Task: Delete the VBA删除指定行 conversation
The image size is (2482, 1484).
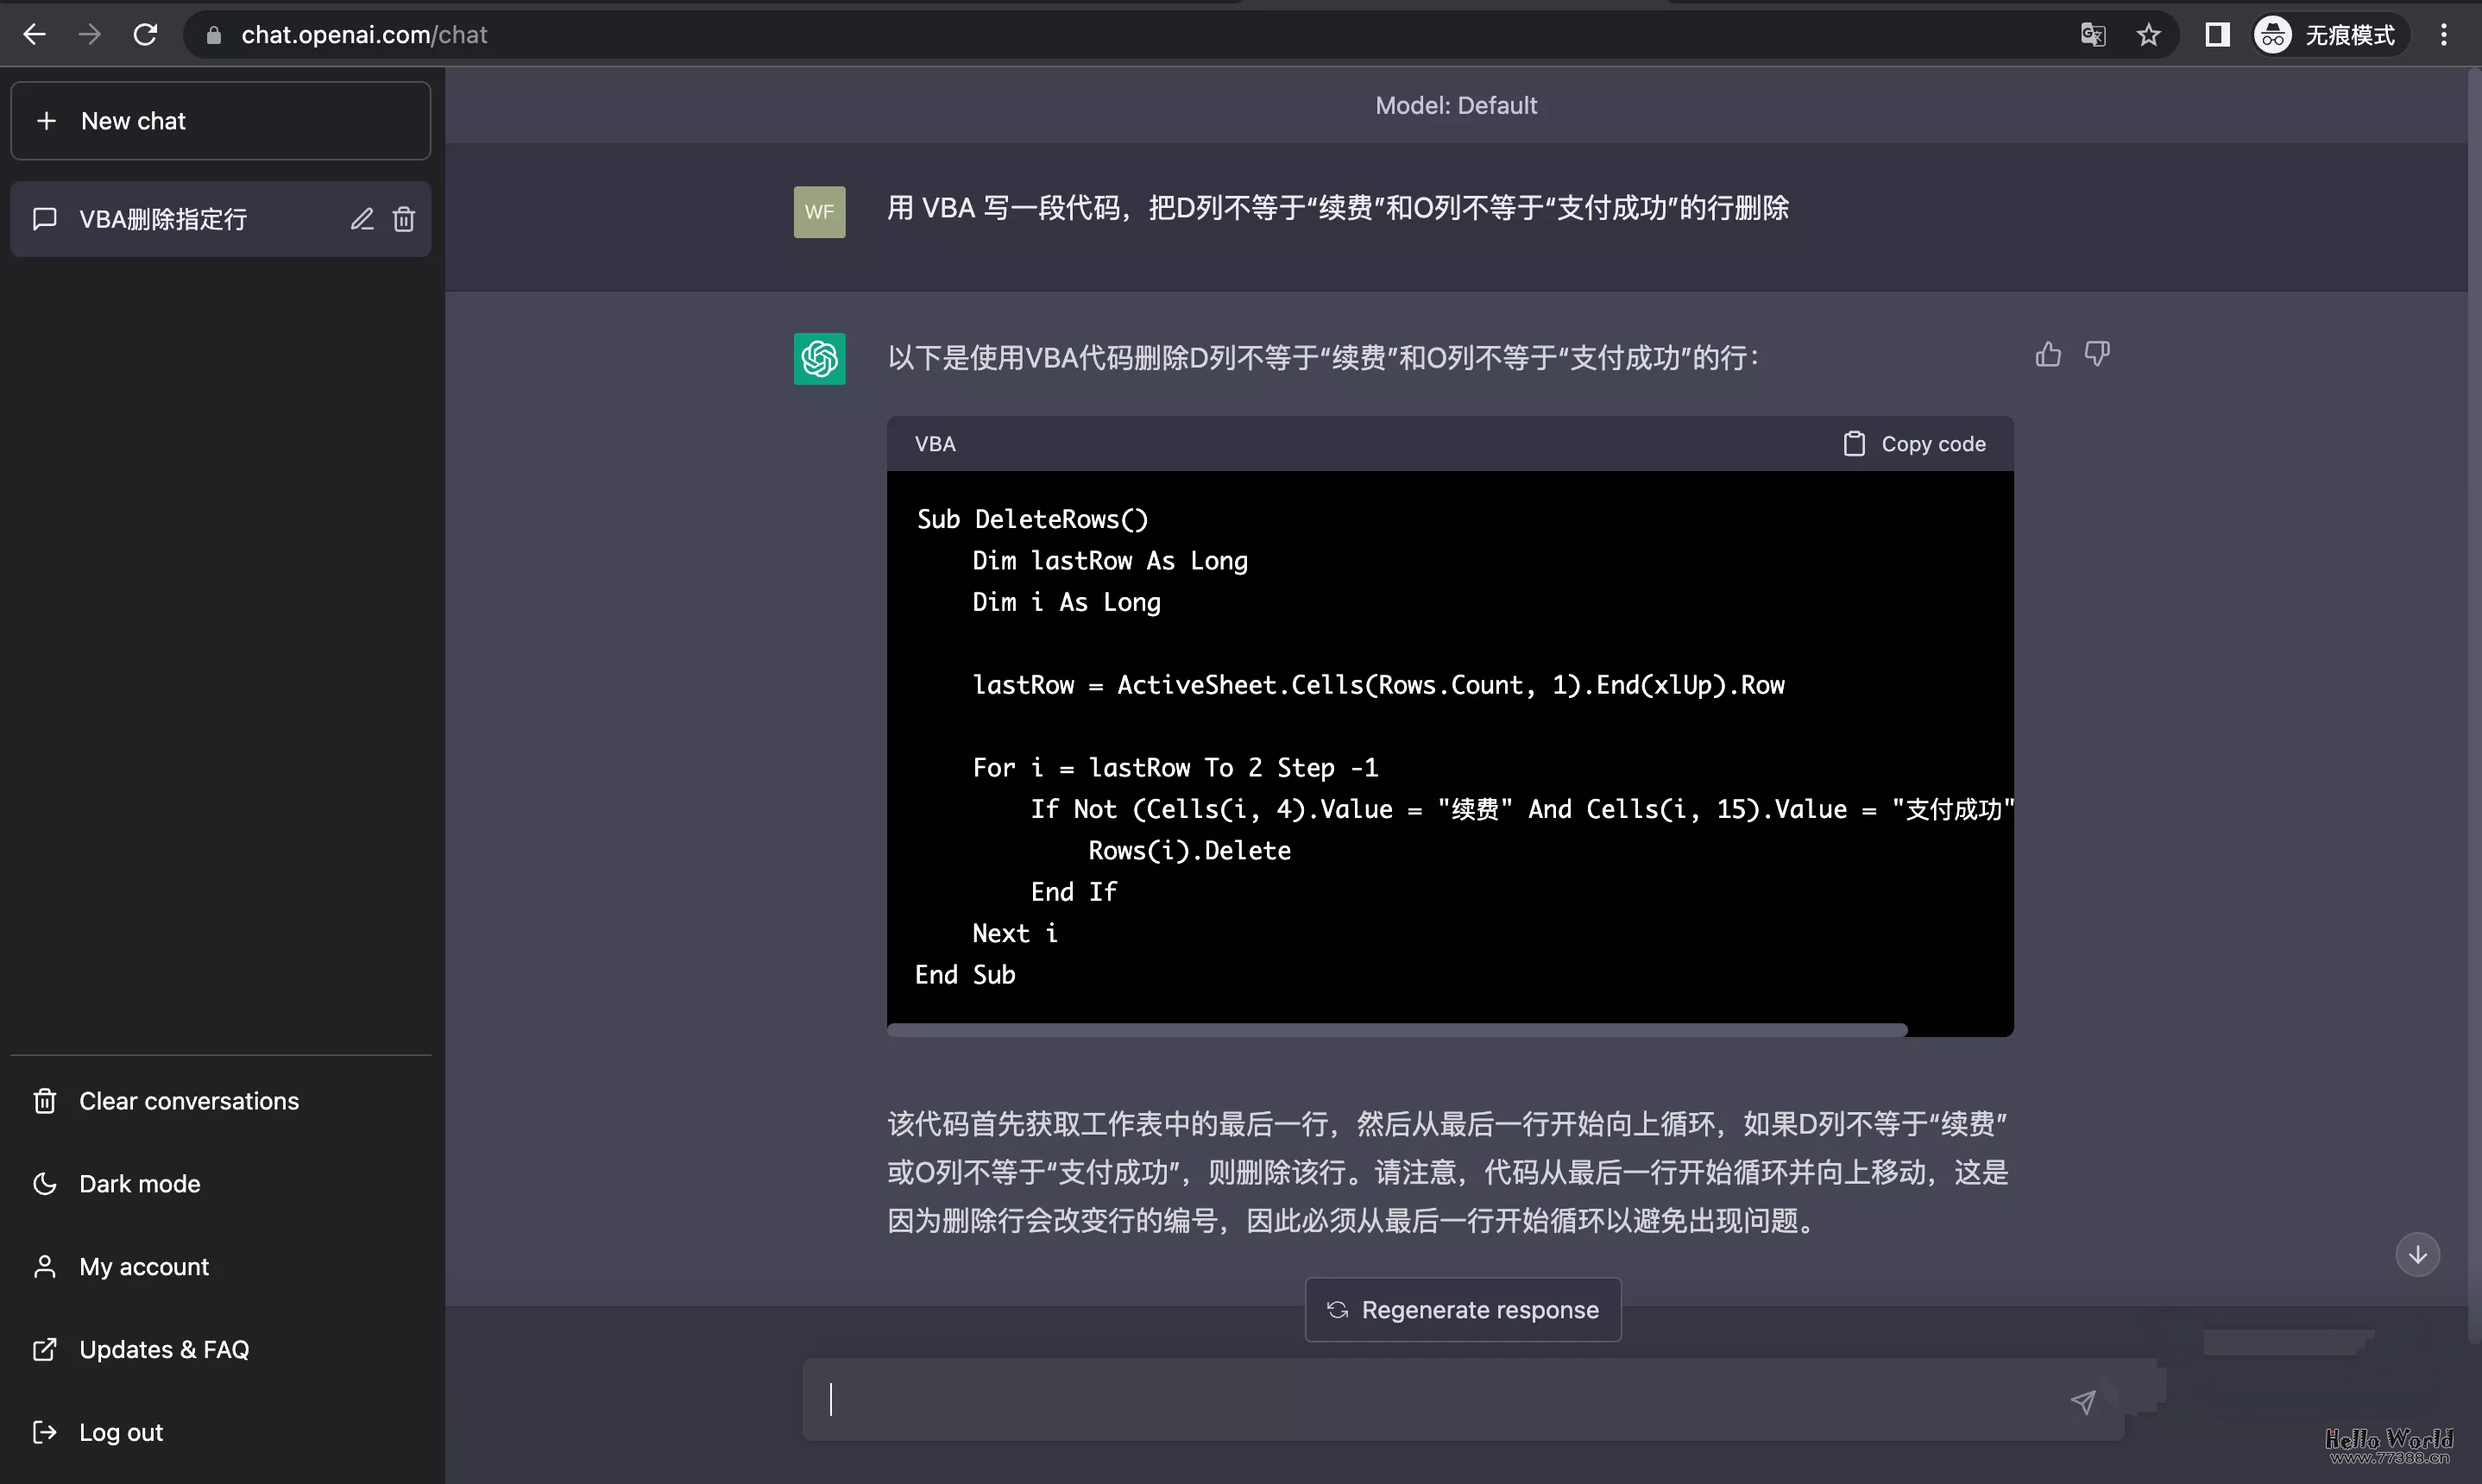Action: (404, 219)
